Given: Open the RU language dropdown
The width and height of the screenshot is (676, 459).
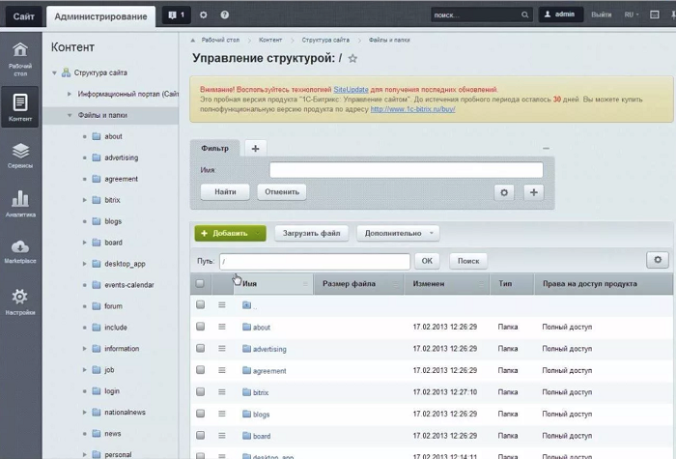Looking at the screenshot, I should click(x=632, y=14).
